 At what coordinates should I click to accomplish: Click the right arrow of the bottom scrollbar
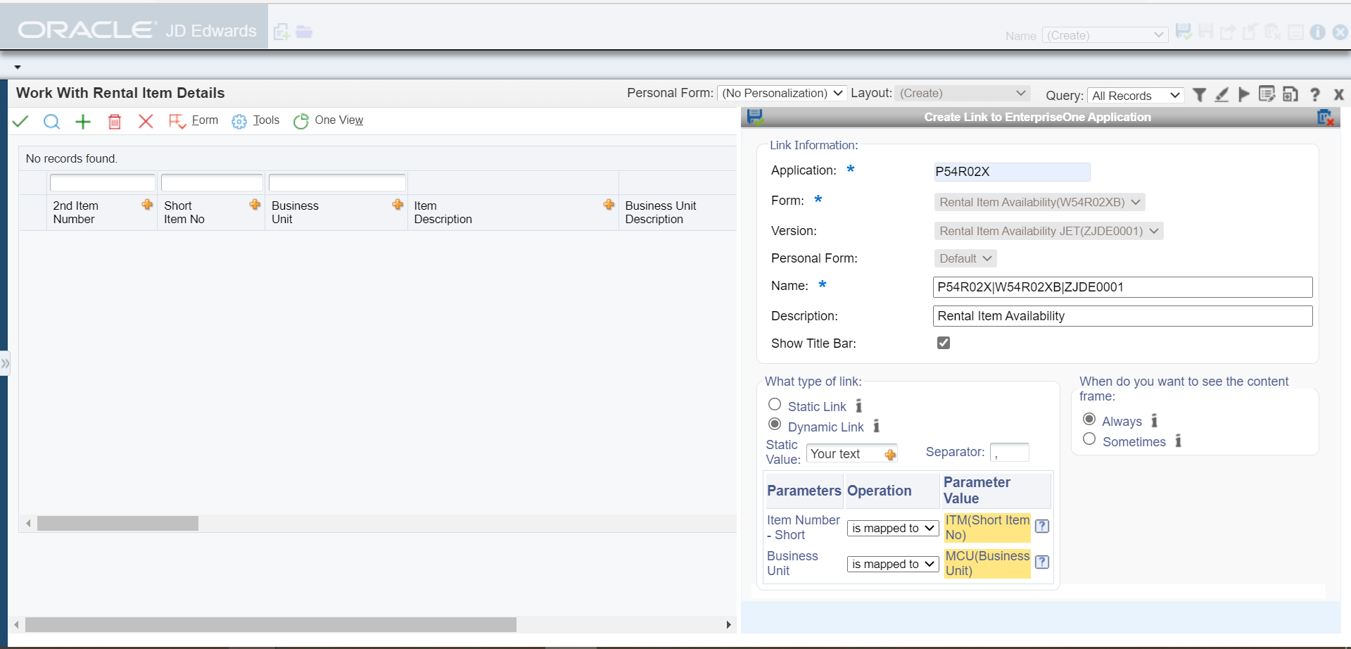[729, 625]
